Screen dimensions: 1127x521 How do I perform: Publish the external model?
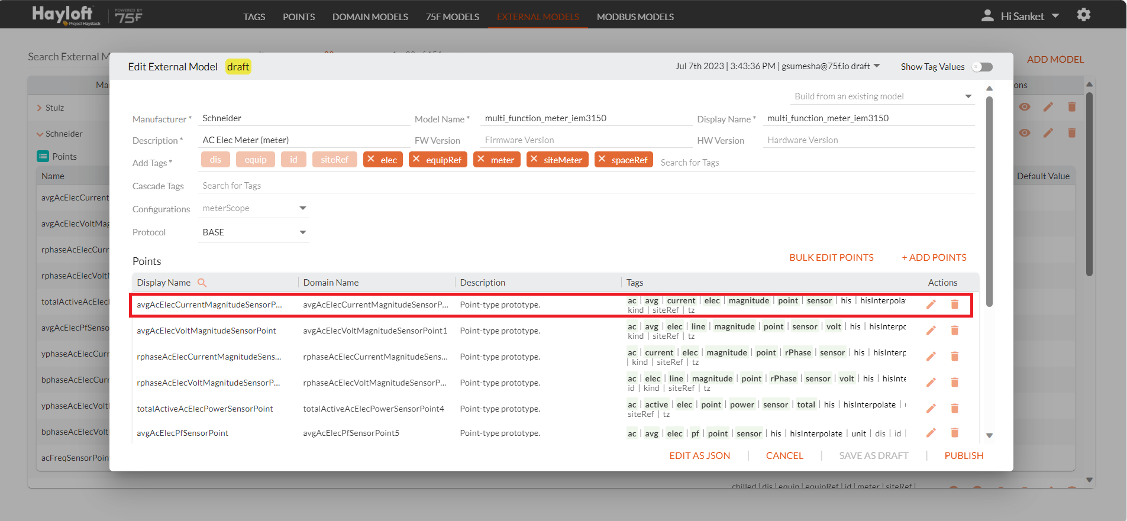pos(964,456)
